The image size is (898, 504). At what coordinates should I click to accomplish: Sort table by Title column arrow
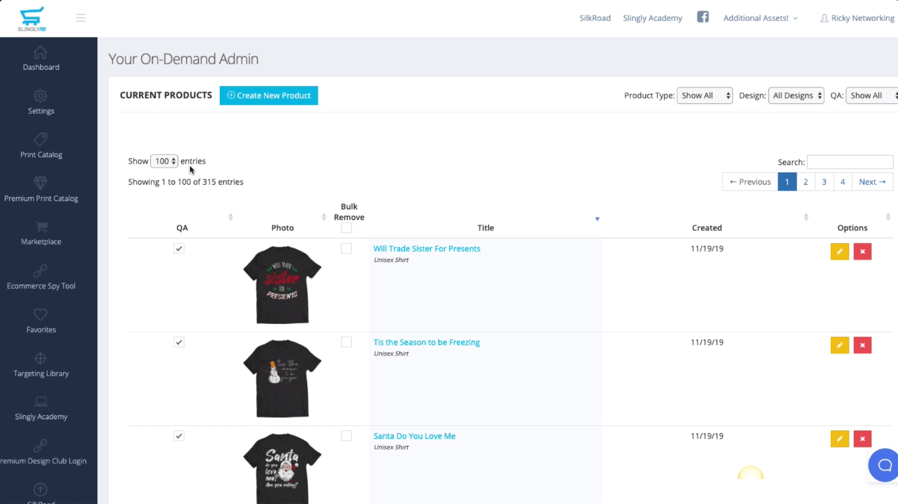point(597,219)
